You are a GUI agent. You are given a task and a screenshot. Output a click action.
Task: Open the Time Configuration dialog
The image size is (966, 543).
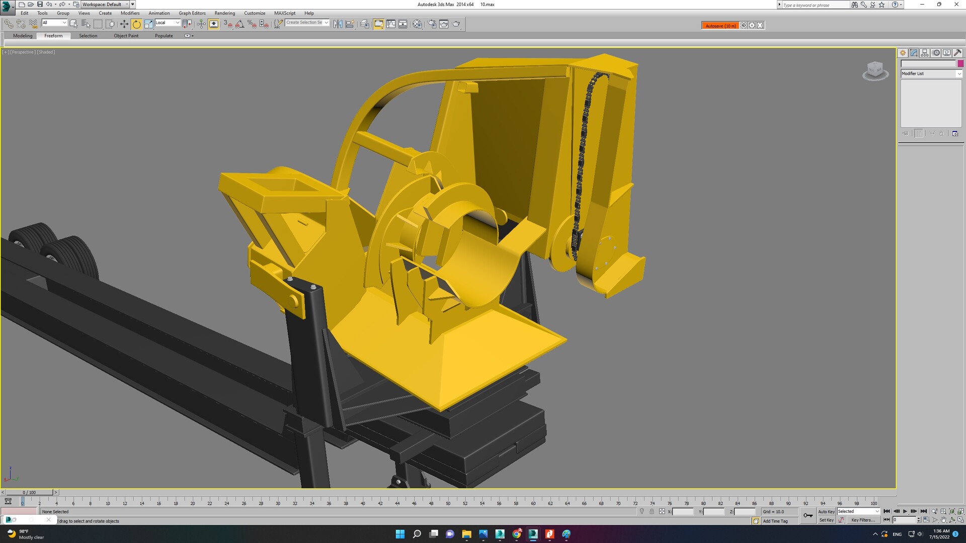click(926, 520)
